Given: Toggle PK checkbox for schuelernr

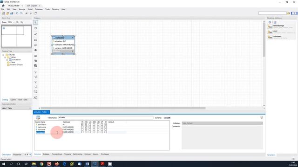Looking at the screenshot, I should tap(82, 125).
